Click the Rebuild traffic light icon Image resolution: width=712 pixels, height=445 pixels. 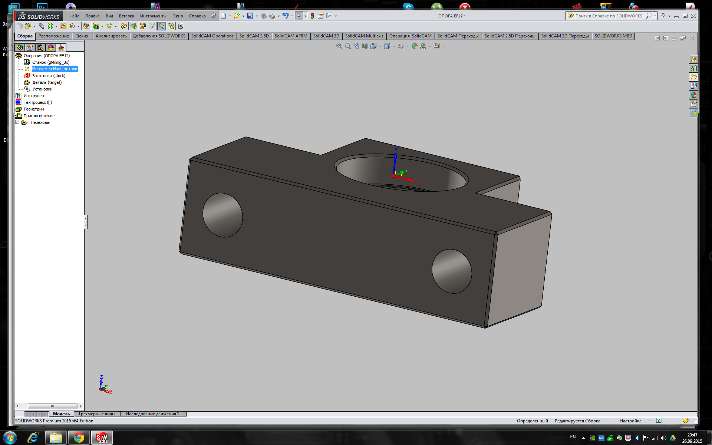(312, 16)
